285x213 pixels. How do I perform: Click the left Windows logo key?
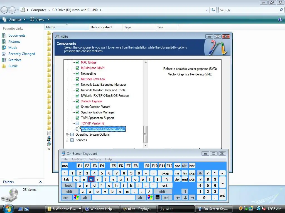76,197
